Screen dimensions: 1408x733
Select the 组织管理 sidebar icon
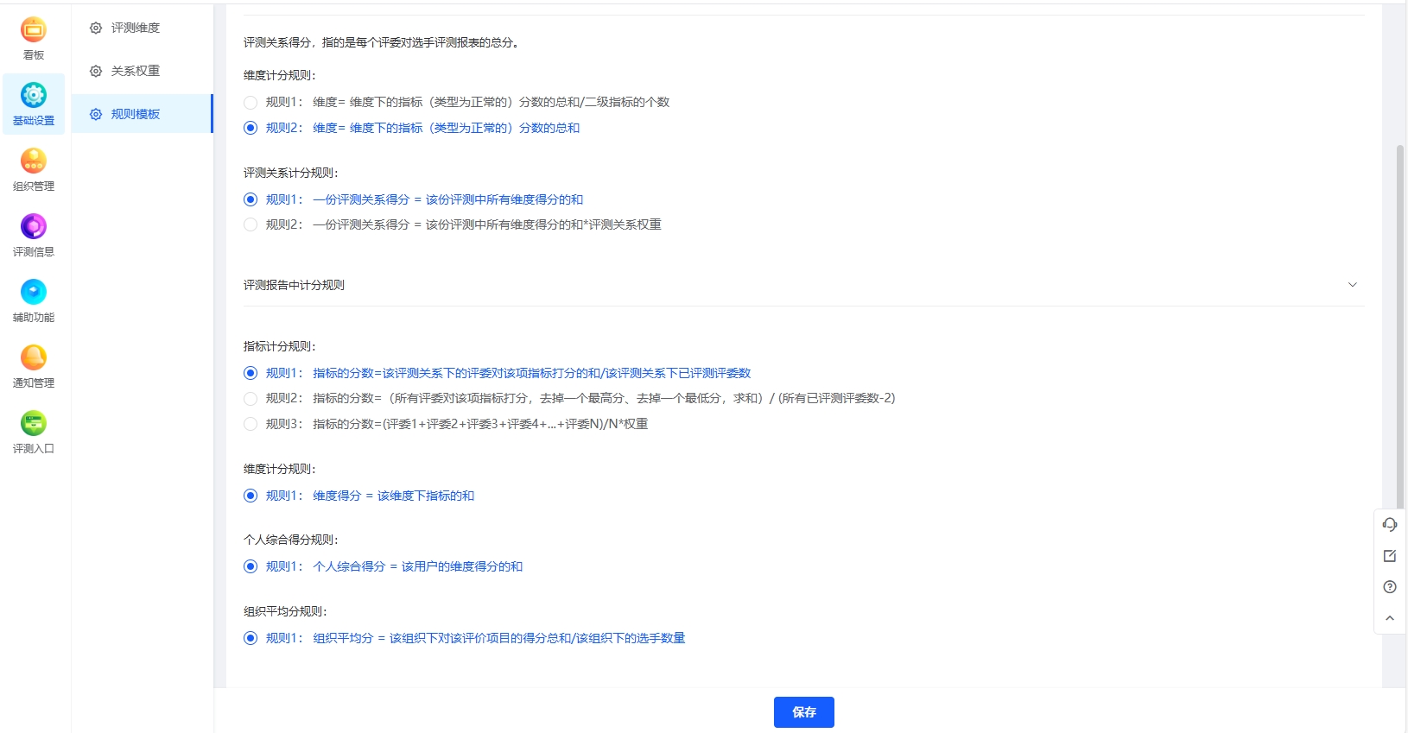[x=34, y=161]
